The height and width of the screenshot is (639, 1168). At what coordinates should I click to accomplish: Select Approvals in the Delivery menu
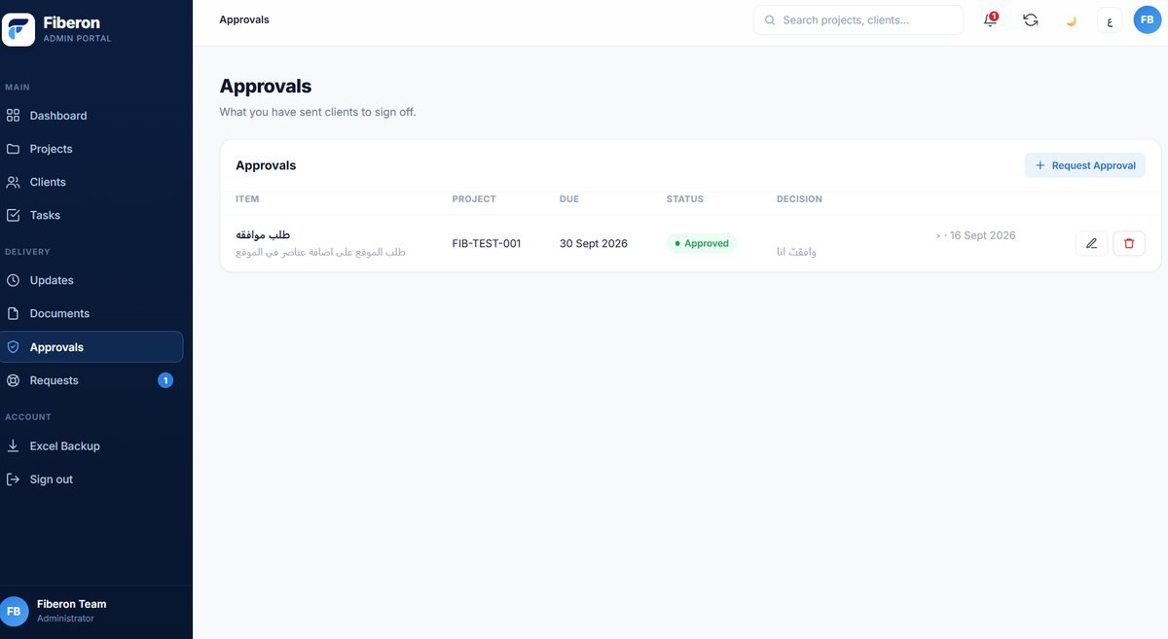[x=91, y=347]
